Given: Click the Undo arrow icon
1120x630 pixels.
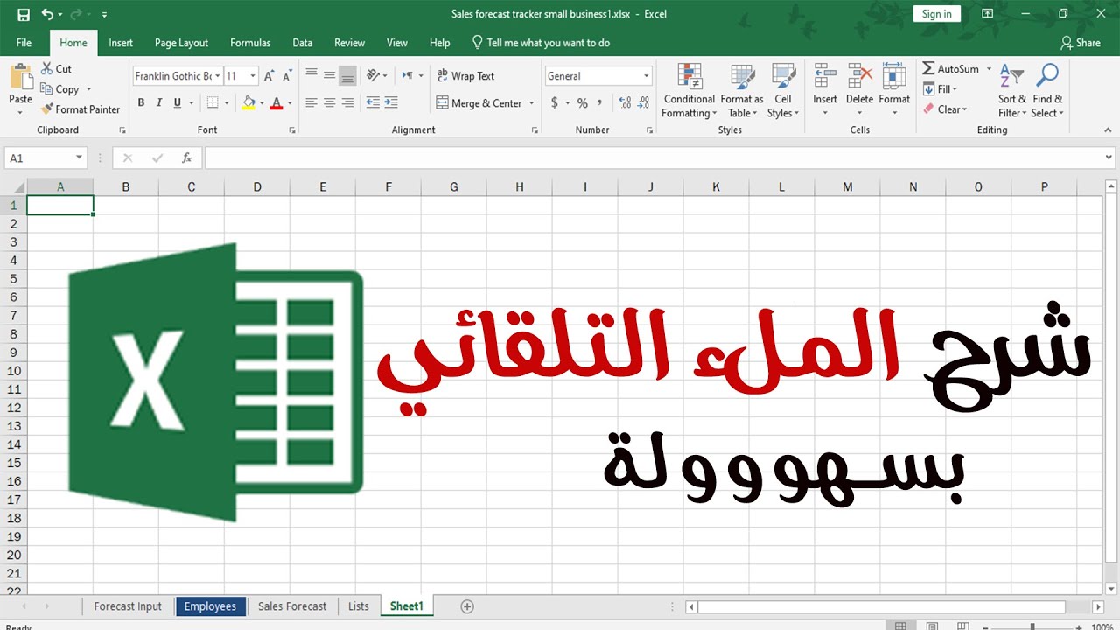Looking at the screenshot, I should [47, 14].
